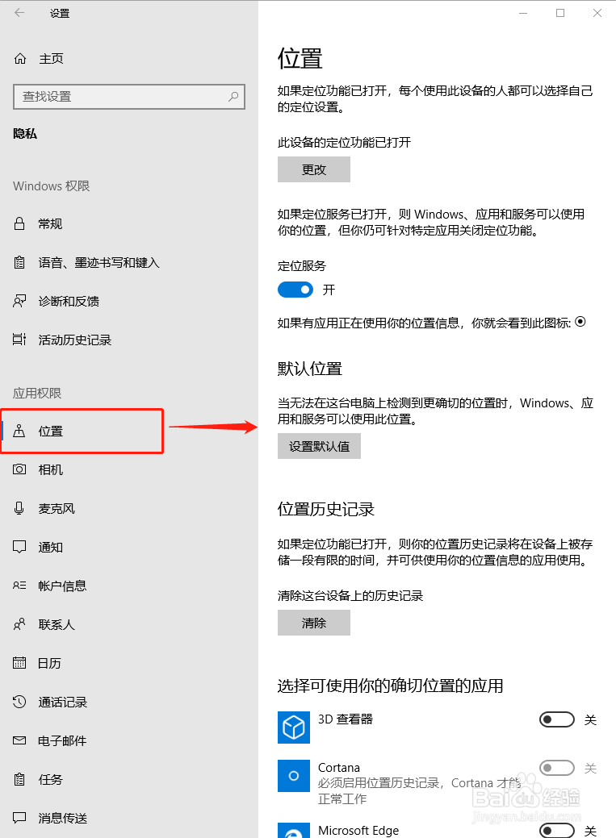Viewport: 616px width, 838px height.
Task: Open 相机 camera icon in sidebar
Action: (x=19, y=469)
